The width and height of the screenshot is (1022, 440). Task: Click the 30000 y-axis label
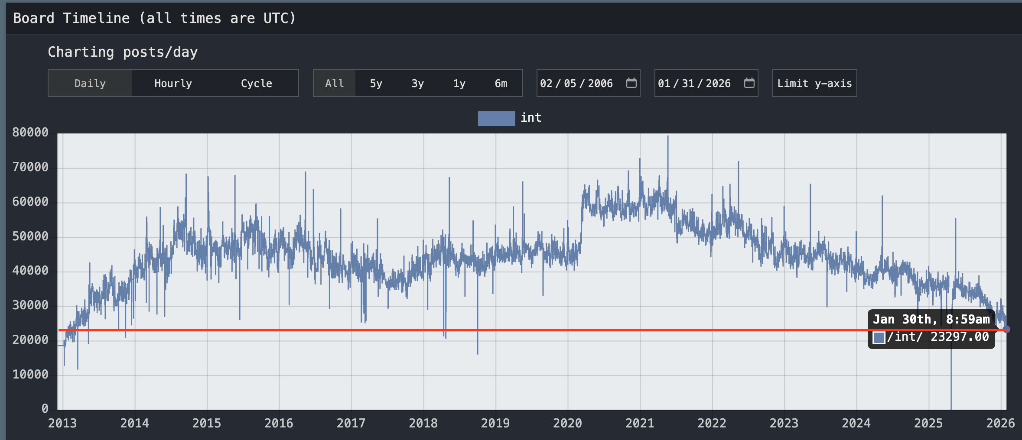pos(30,305)
